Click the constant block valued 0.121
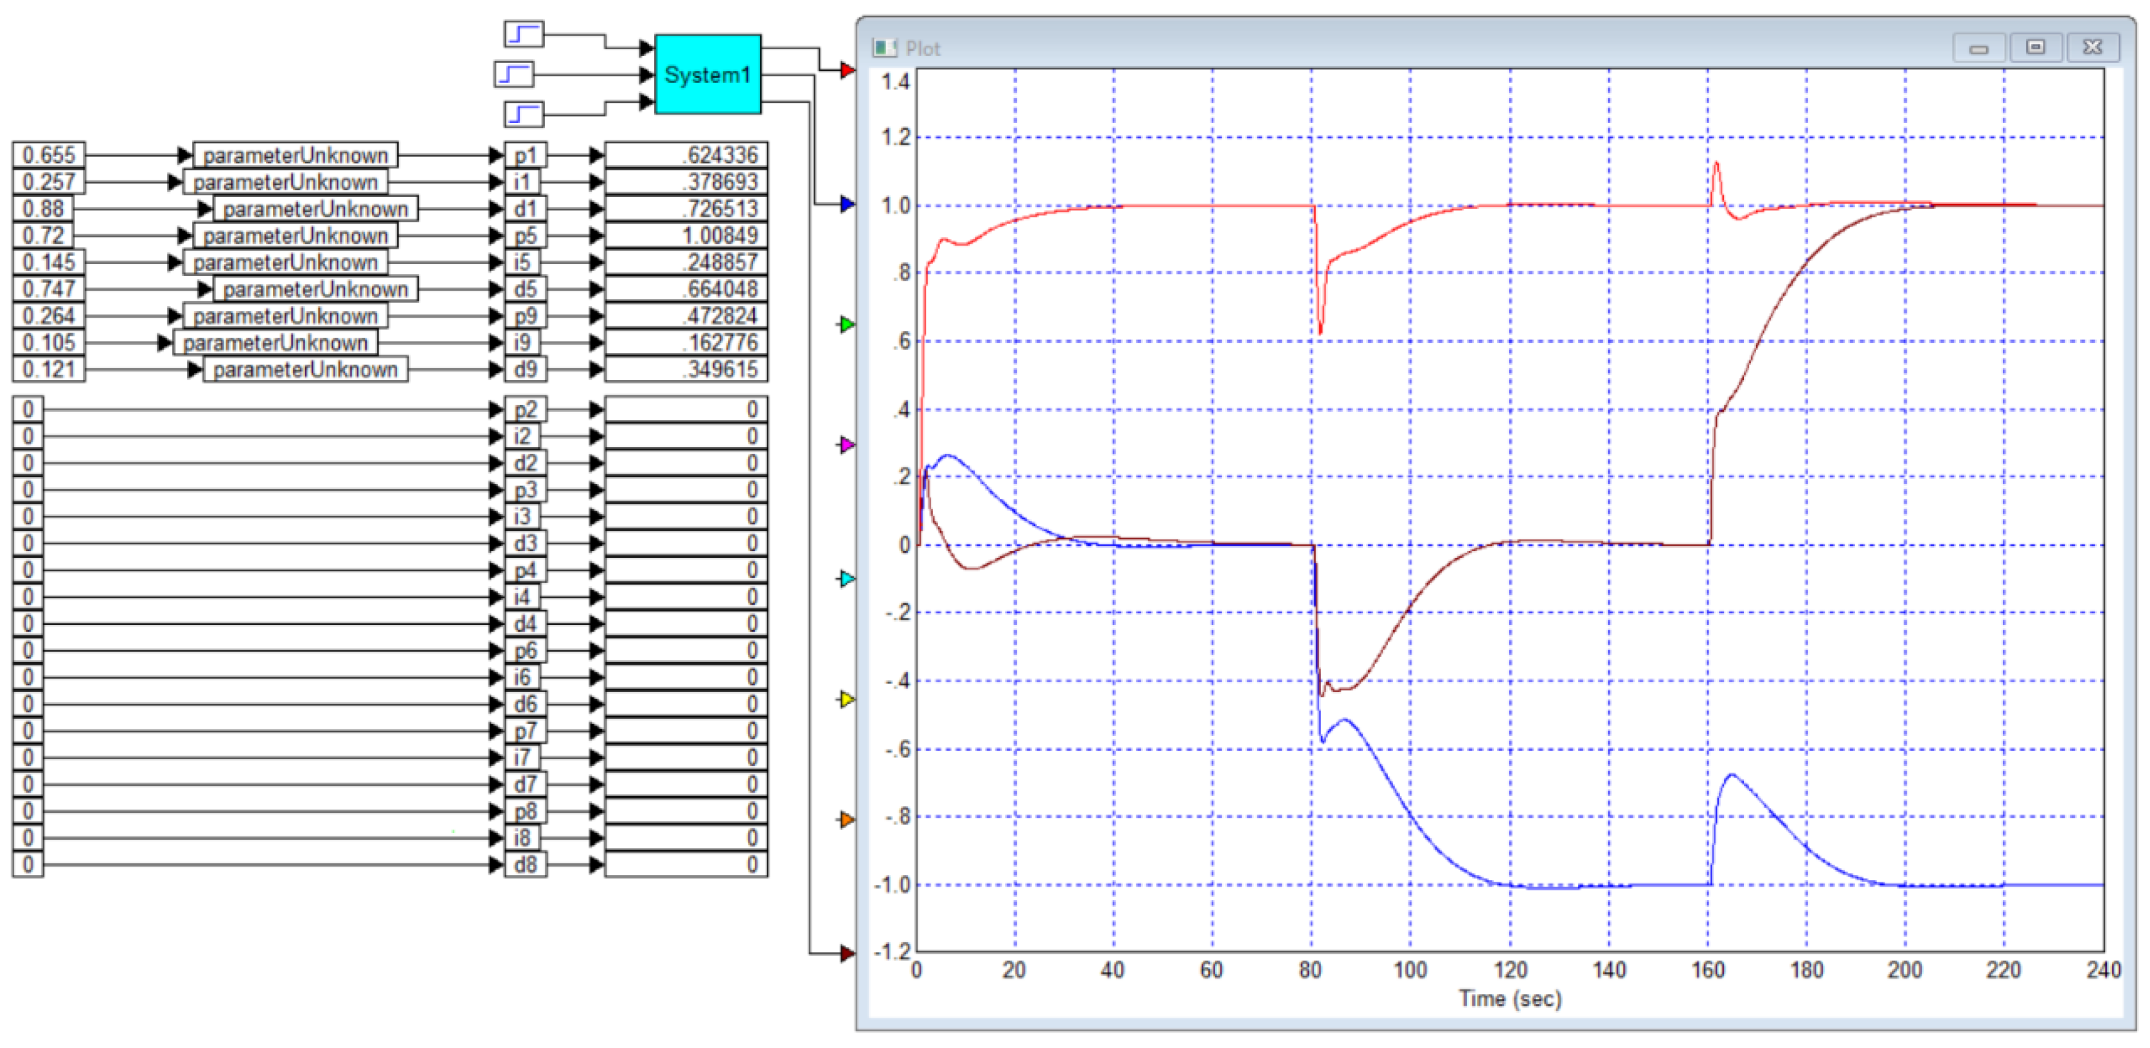Viewport: 2150px width, 1048px height. [x=49, y=369]
